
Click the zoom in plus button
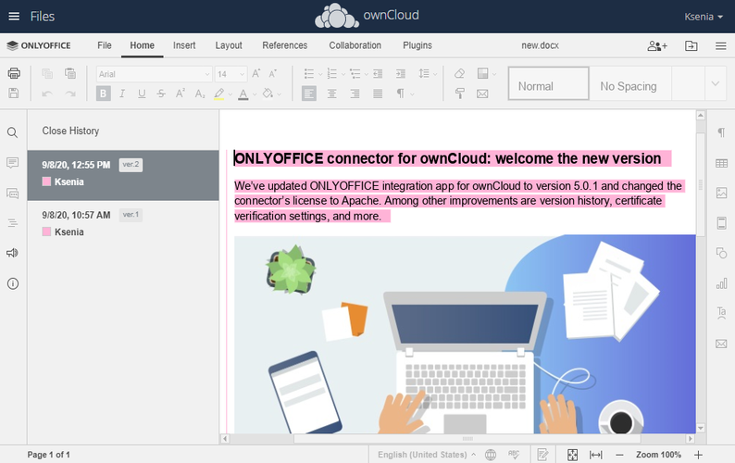coord(699,455)
